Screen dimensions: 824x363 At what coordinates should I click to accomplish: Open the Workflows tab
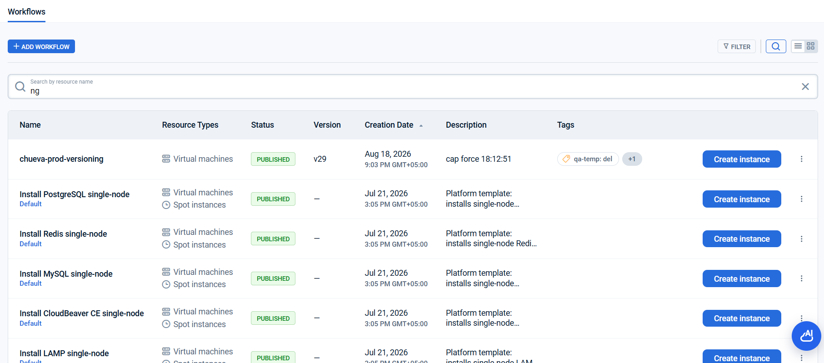pos(26,12)
